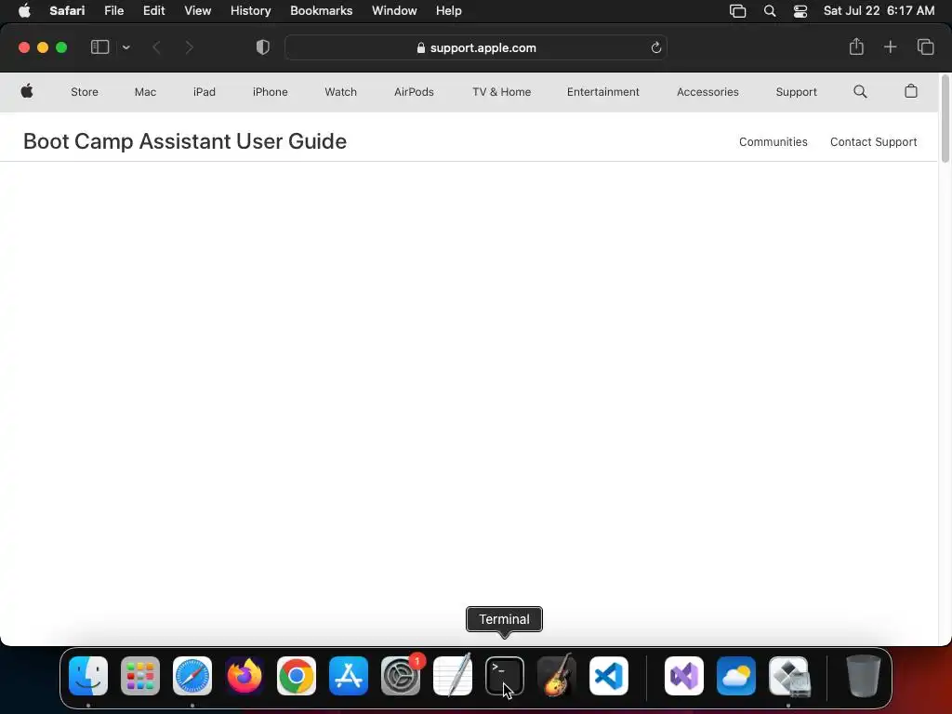Minimize Safari with the yellow button

point(43,47)
